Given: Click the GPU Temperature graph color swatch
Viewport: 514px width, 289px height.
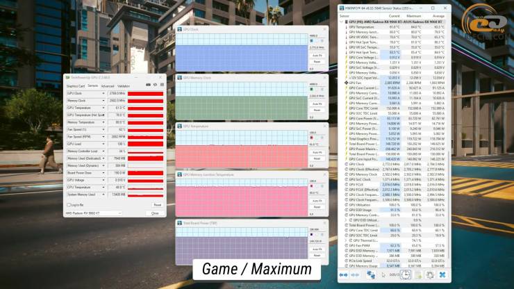Looking at the screenshot, I should tap(312, 137).
